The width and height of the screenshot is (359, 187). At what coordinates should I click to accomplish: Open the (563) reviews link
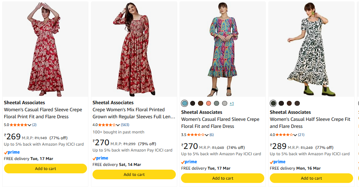[125, 125]
